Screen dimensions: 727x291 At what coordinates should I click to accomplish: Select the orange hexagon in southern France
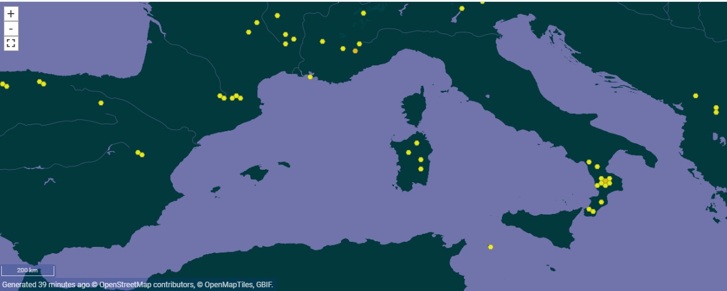355,51
